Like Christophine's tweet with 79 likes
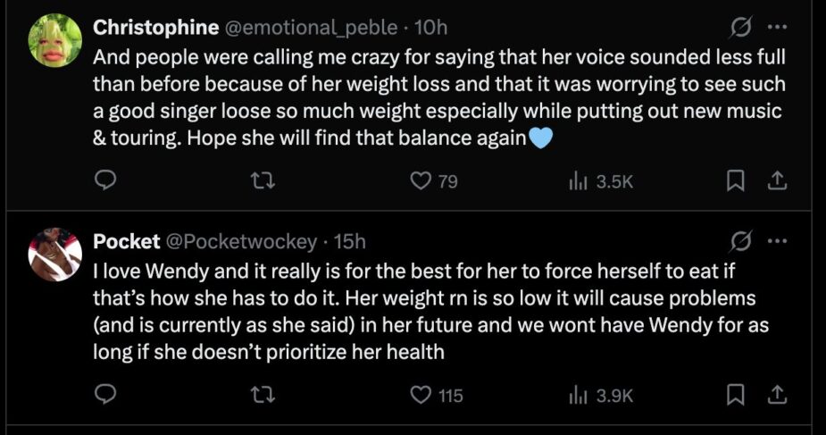Viewport: 826px width, 435px height. 420,181
